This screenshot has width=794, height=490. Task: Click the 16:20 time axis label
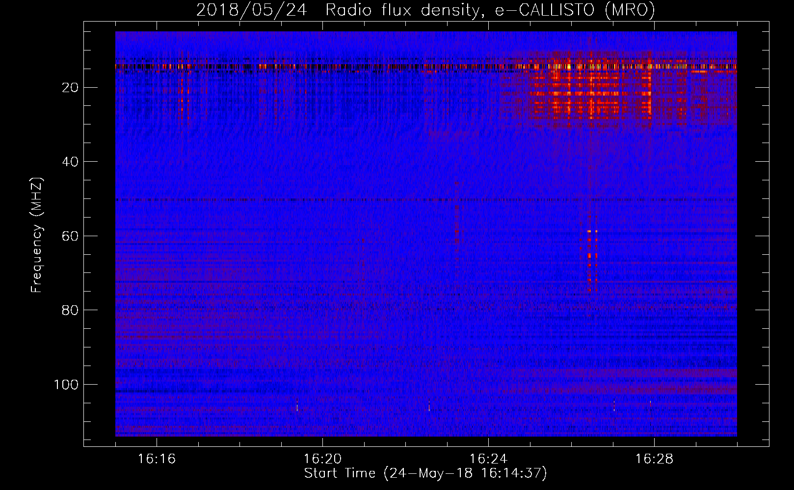point(322,459)
